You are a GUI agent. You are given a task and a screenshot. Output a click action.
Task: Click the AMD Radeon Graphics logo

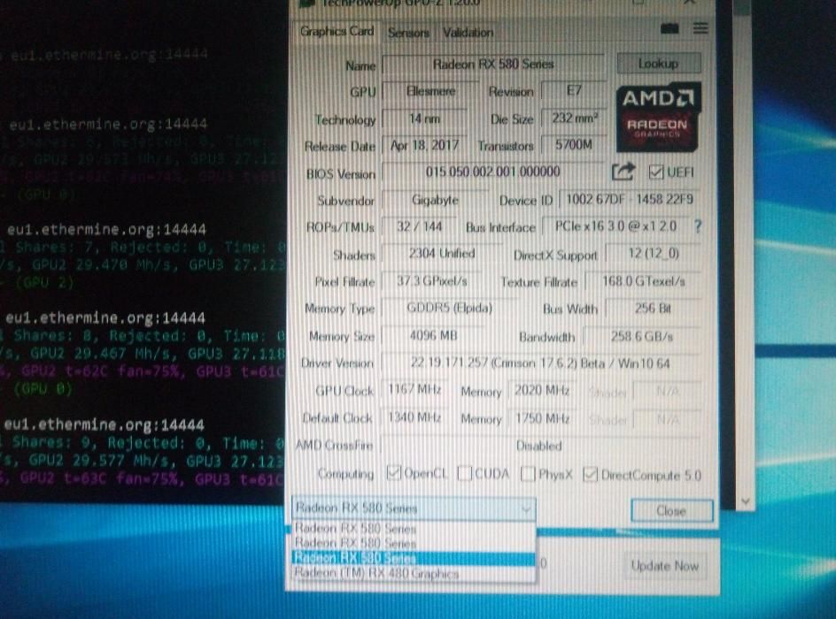tap(657, 113)
